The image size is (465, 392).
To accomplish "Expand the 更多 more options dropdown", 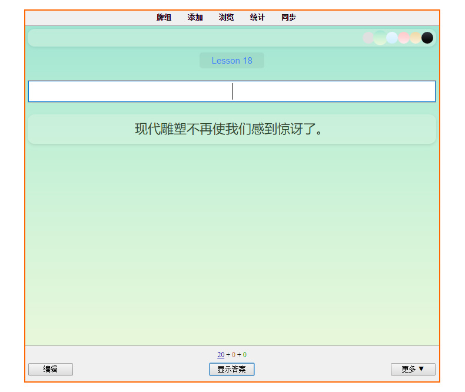I will click(413, 369).
